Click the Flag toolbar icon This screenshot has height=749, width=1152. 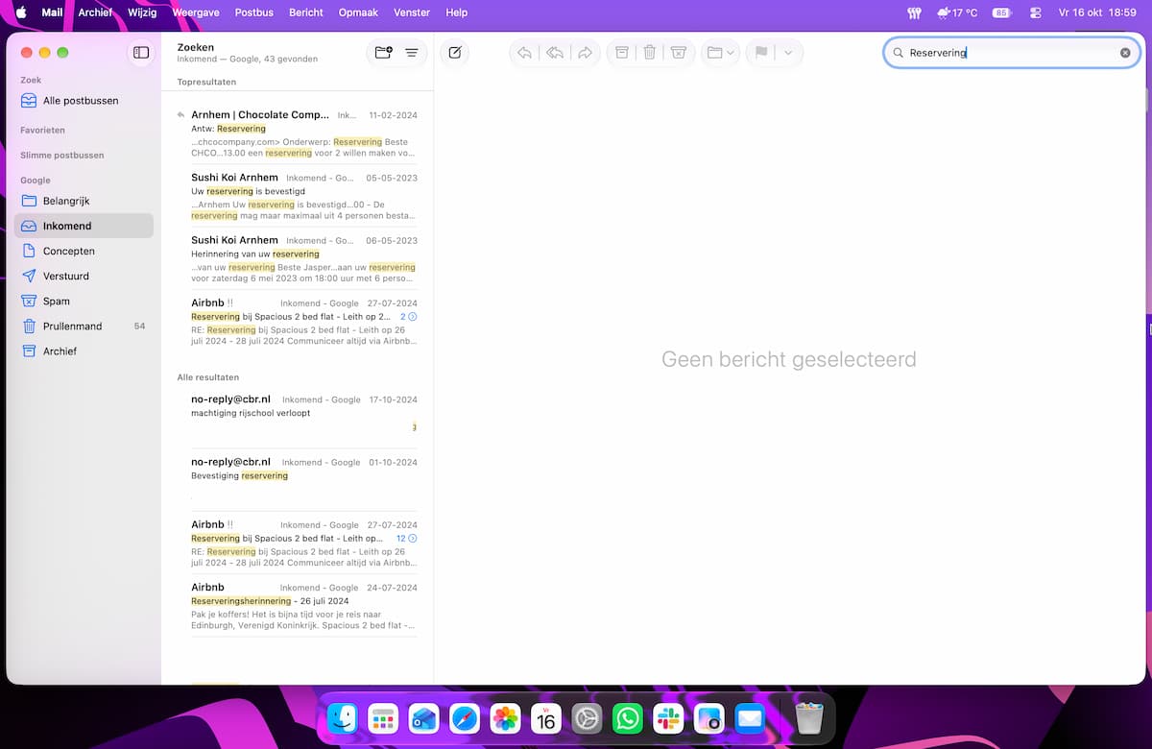[x=761, y=53]
